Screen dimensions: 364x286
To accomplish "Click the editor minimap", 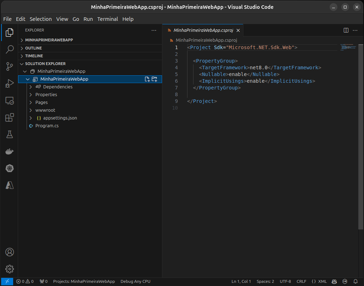I will (x=348, y=47).
